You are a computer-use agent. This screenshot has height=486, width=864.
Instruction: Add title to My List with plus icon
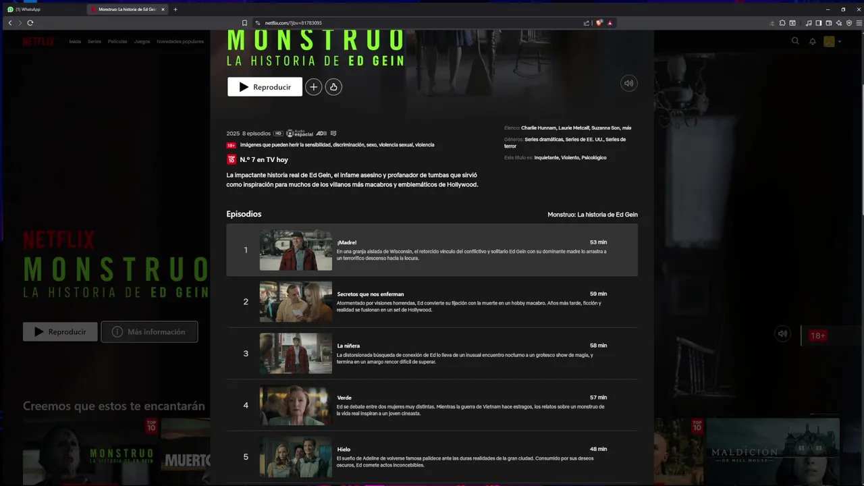click(313, 87)
